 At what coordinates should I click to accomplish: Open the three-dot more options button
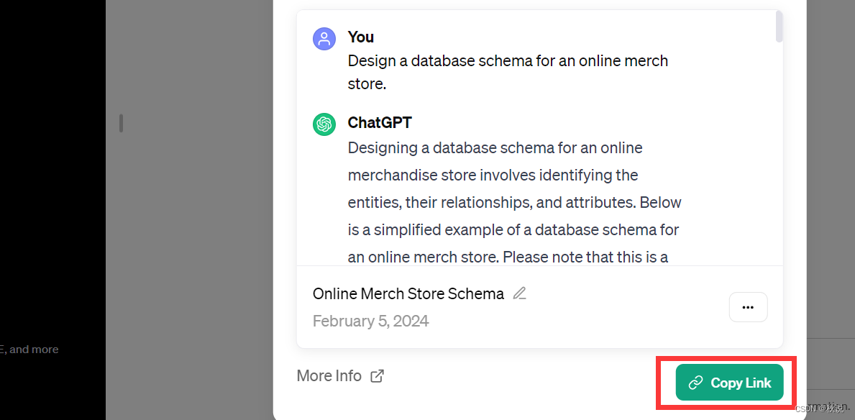(748, 307)
